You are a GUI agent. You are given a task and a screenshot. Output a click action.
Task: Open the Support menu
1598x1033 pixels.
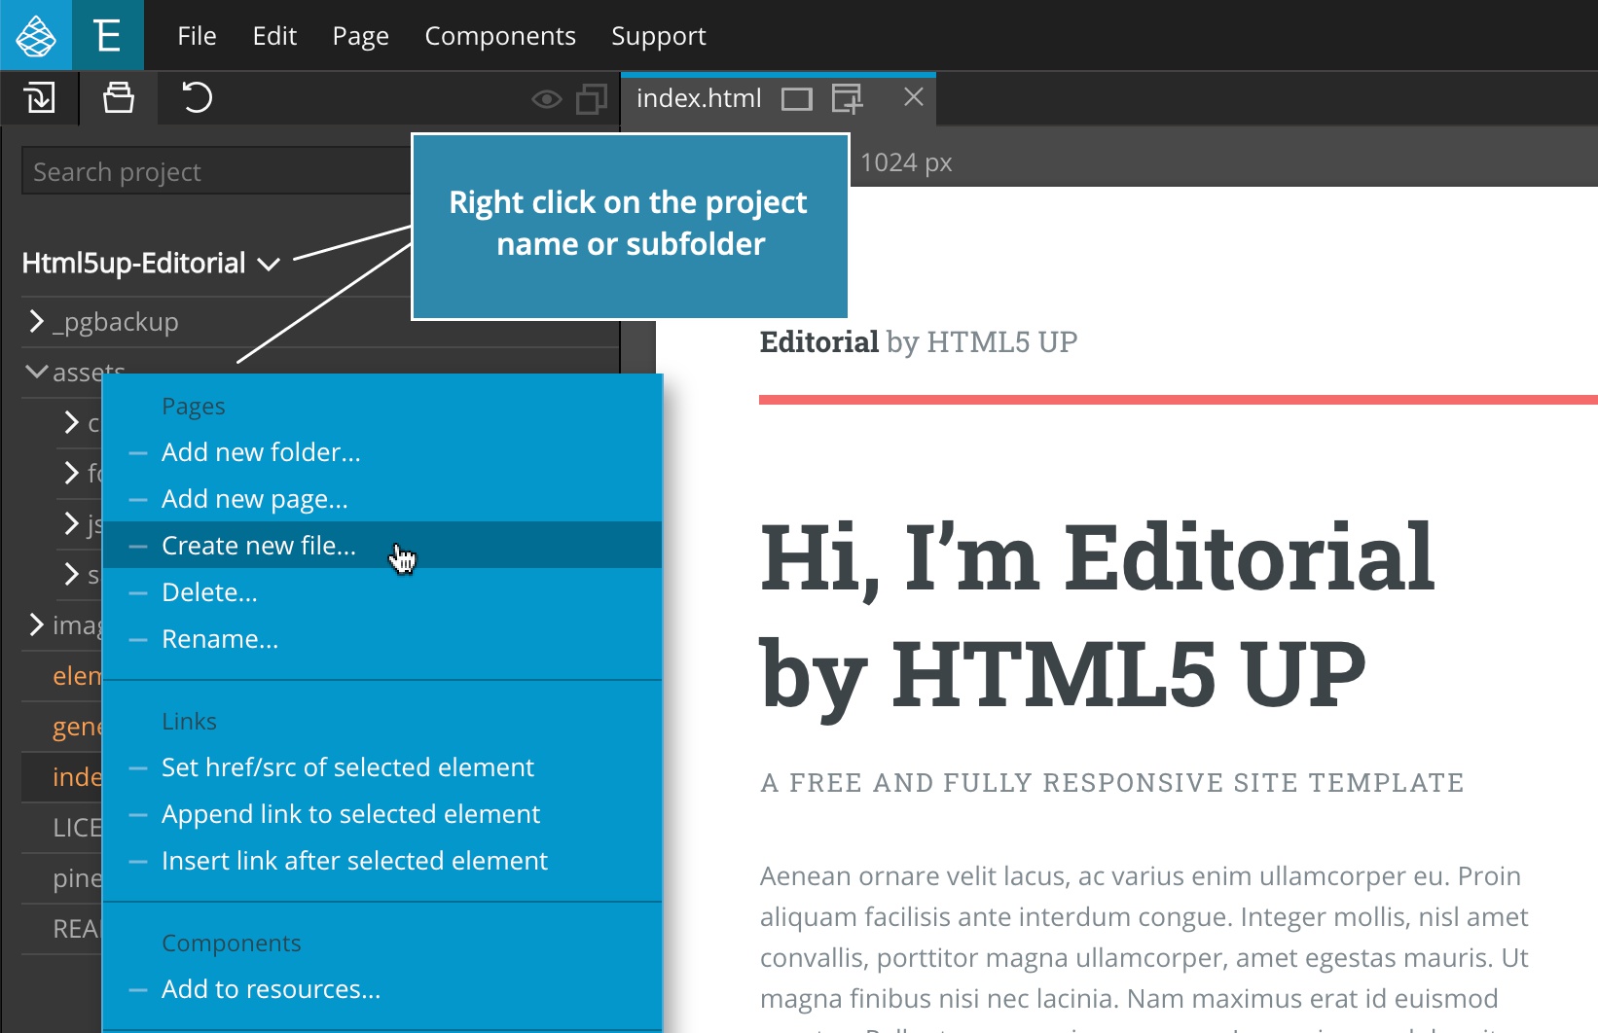(659, 36)
